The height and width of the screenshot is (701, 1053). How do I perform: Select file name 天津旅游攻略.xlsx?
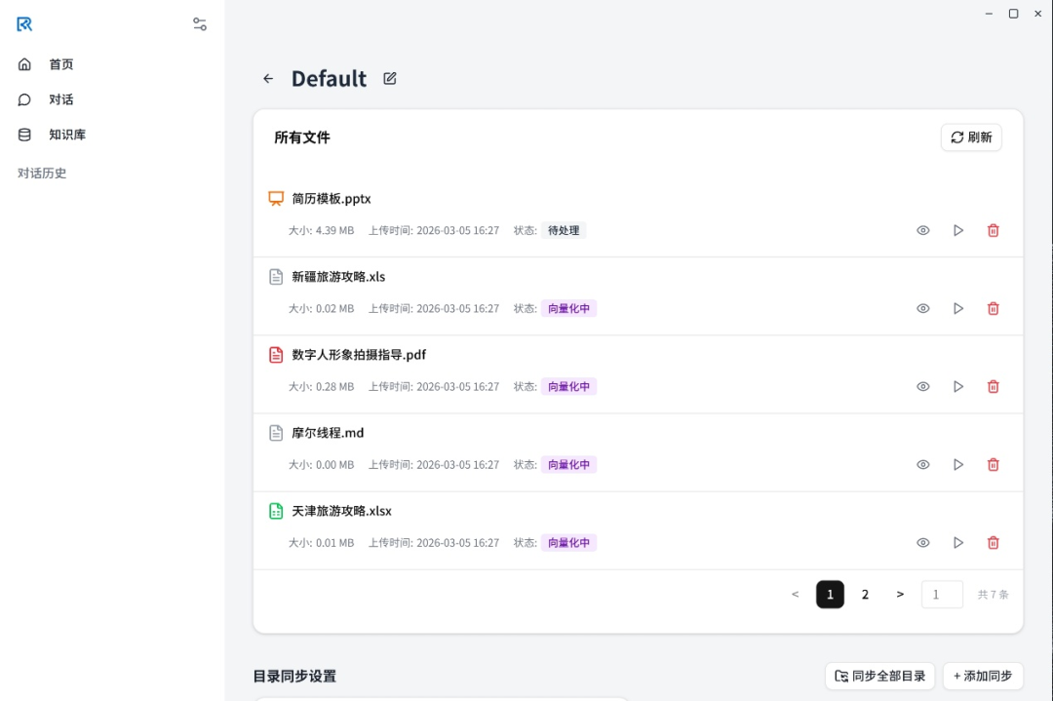[342, 511]
